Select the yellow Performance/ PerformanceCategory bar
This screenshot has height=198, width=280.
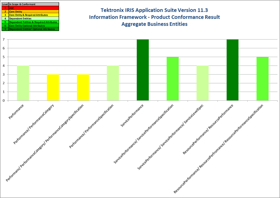[x=53, y=88]
